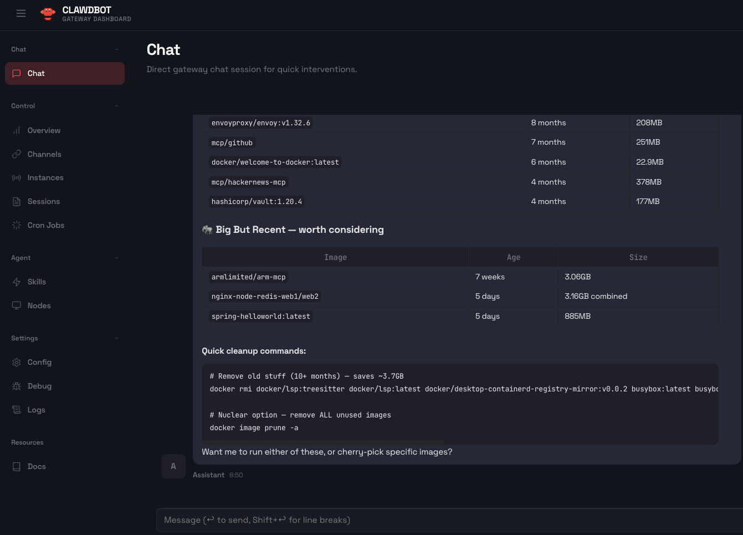Screen dimensions: 743x535
Task: Click the Cron Jobs spinner icon
Action: (17, 225)
